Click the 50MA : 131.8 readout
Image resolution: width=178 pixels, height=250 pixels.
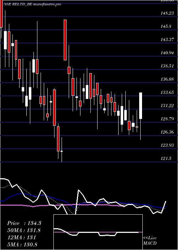click(24, 230)
